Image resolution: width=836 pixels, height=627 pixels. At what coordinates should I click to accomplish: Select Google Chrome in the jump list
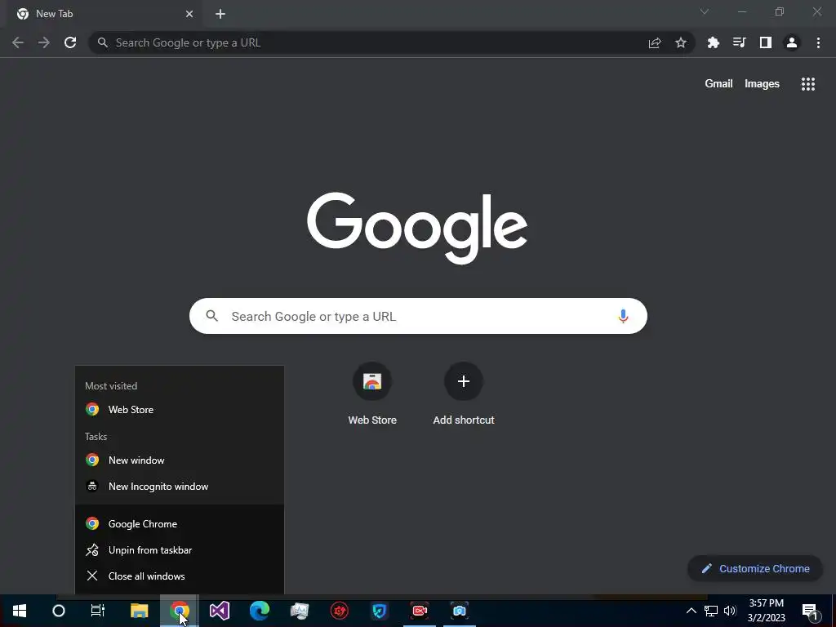coord(179,523)
